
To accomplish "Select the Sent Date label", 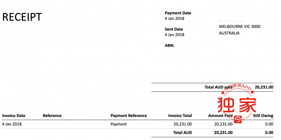I will 174,29.
